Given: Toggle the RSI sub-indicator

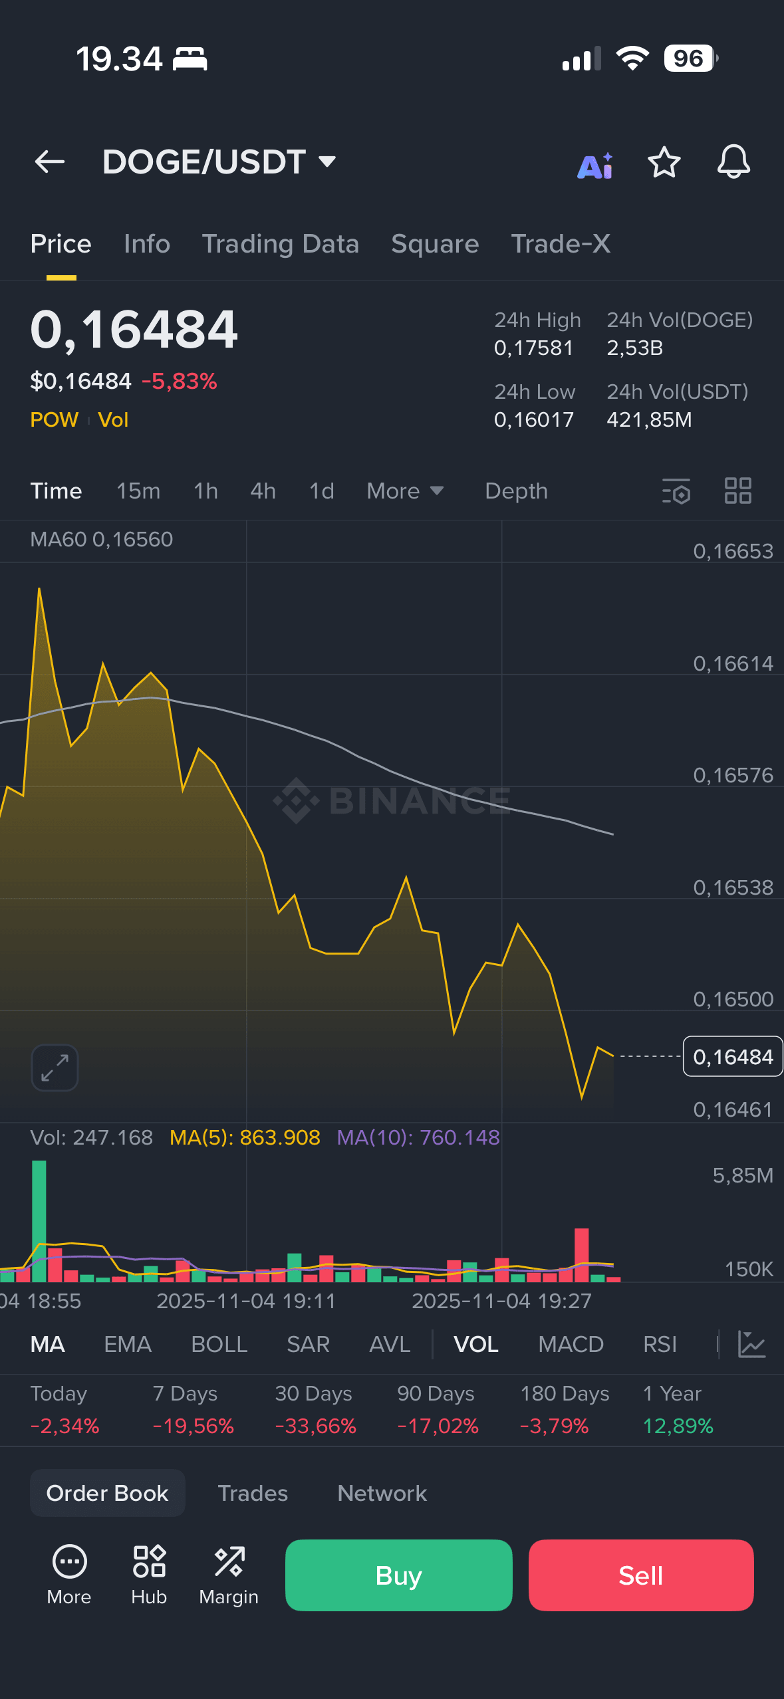Looking at the screenshot, I should click(x=660, y=1344).
